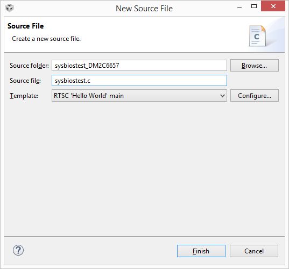Screen dimensions: 289x269
Task: Click the 'Create a new source file.' description
Action: [46, 39]
